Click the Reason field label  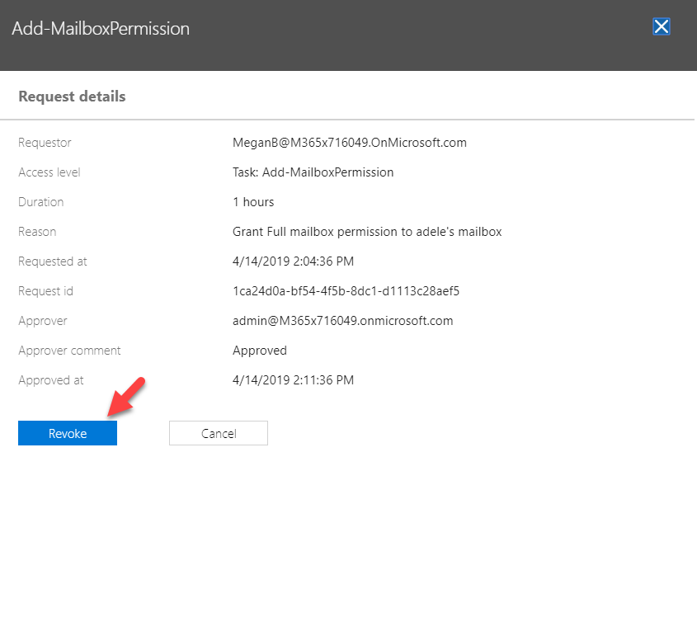pos(37,232)
